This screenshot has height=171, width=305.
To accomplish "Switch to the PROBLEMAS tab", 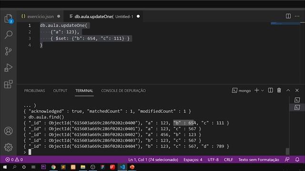I will tap(34, 91).
